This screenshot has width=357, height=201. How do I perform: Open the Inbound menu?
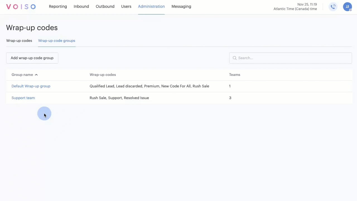click(x=81, y=6)
